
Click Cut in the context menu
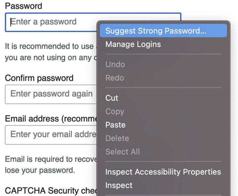(x=112, y=98)
